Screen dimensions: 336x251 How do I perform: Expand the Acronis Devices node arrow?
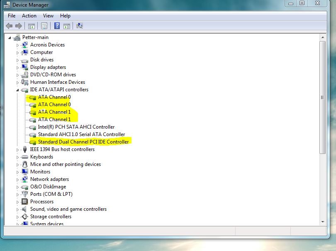17,45
